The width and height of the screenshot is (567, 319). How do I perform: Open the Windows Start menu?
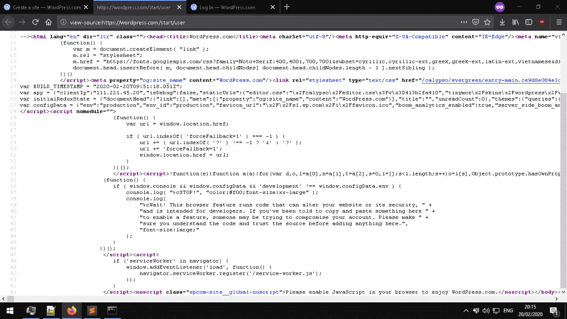pyautogui.click(x=9, y=311)
